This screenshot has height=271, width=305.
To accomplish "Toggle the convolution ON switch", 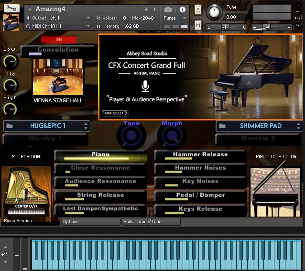I will point(59,40).
